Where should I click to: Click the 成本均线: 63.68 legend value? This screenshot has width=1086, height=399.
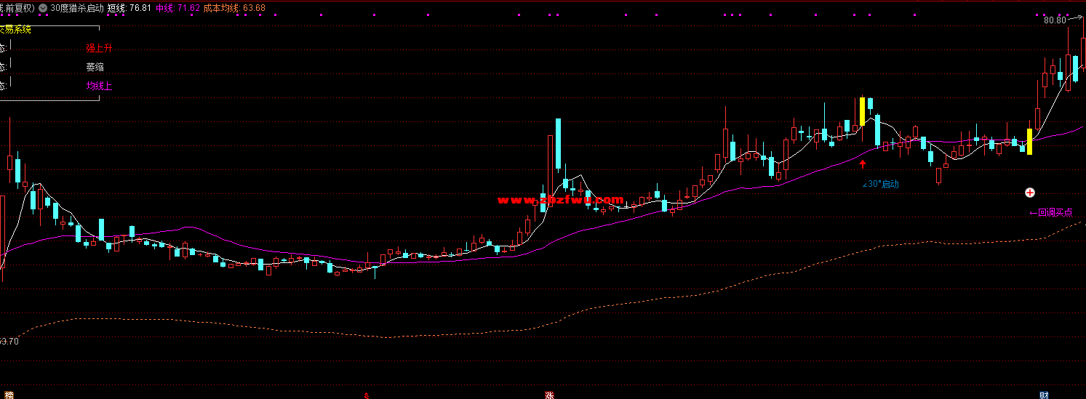click(x=234, y=8)
